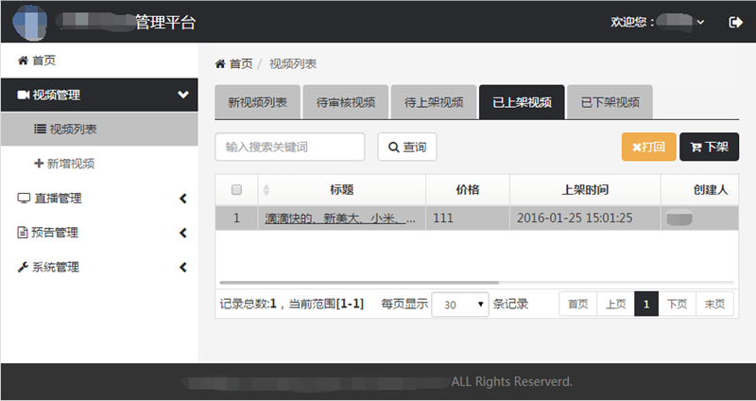Select 视频列表 in the sidebar submenu

click(99, 130)
